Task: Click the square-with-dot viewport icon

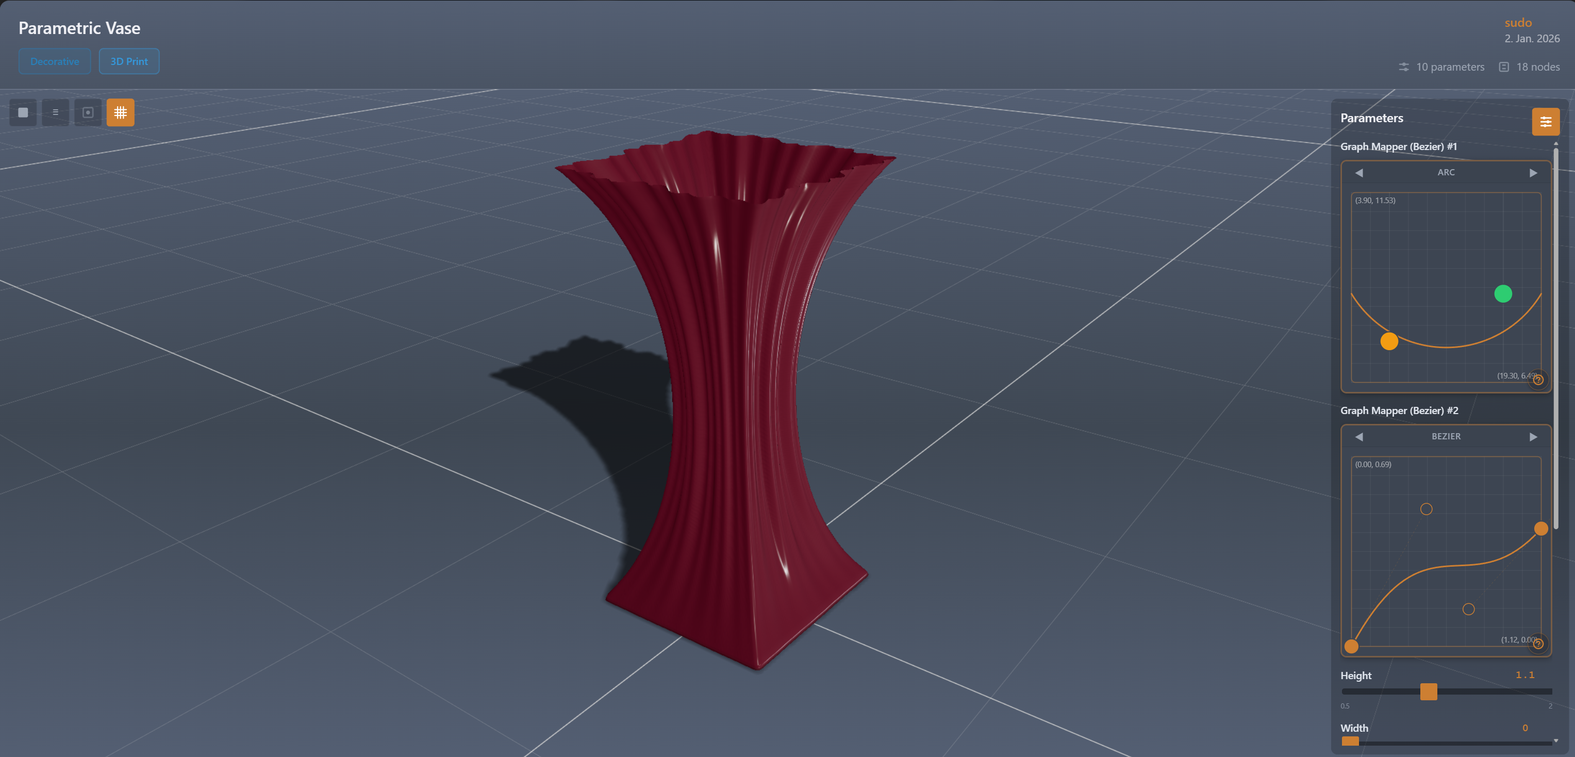Action: coord(88,112)
